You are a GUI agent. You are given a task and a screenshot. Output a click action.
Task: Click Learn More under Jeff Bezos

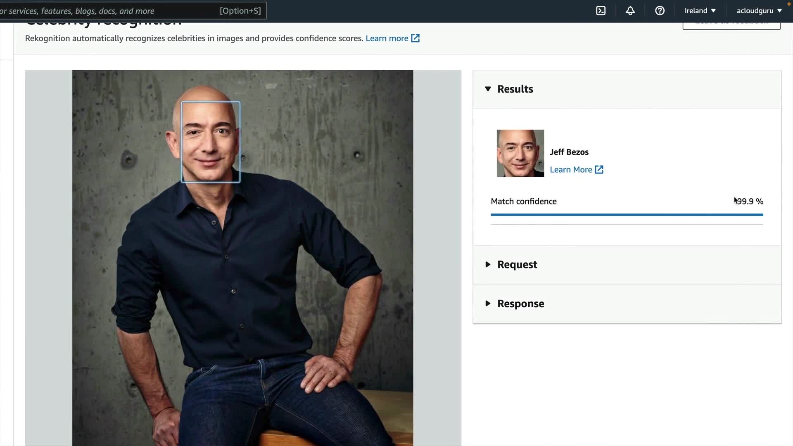click(x=571, y=170)
